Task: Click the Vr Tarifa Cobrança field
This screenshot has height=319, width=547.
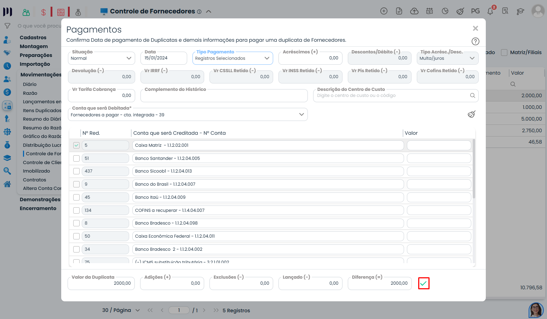Action: 102,95
